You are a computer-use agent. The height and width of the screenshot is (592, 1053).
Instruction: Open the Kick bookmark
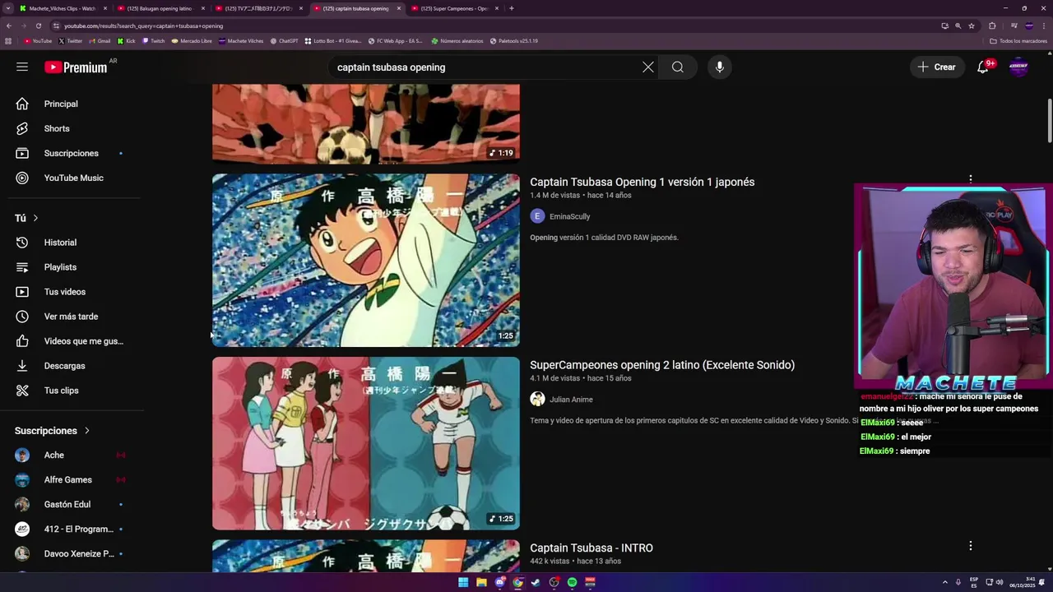[127, 40]
